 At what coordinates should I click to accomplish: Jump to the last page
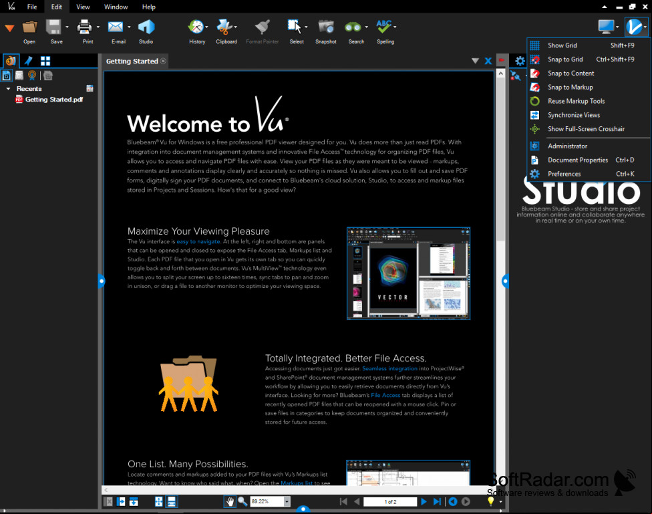(437, 501)
